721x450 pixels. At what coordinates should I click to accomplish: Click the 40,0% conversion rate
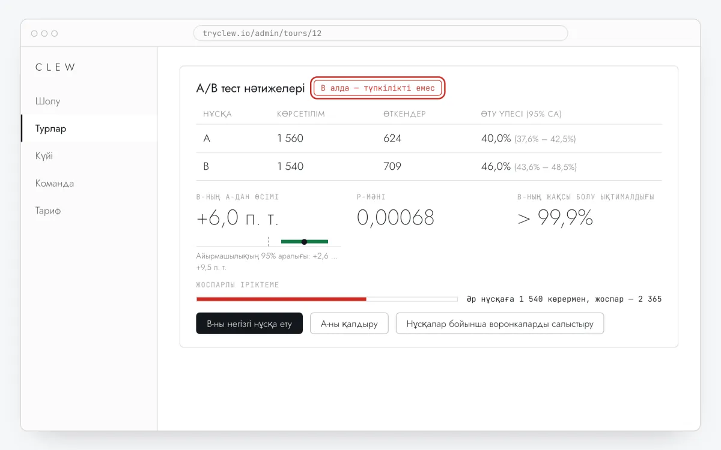point(496,139)
